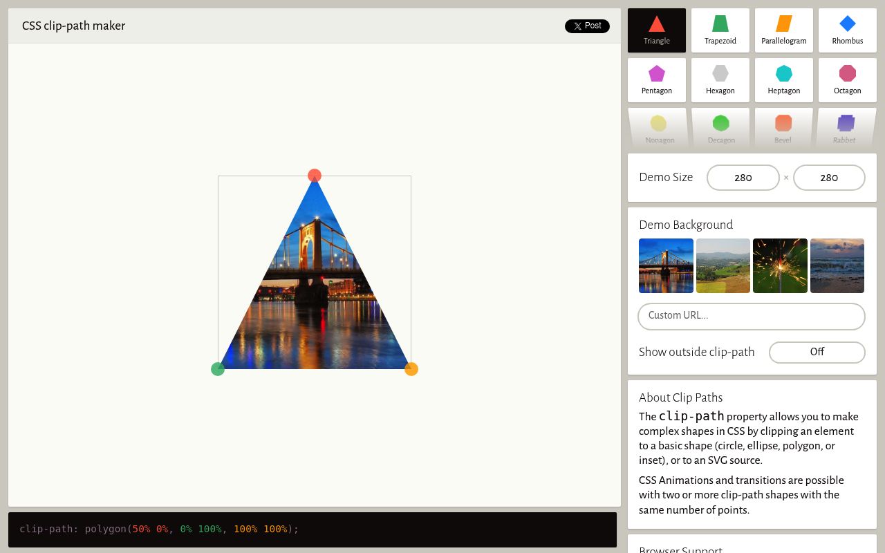Focus the Custom URL input box
This screenshot has width=885, height=553.
751,316
